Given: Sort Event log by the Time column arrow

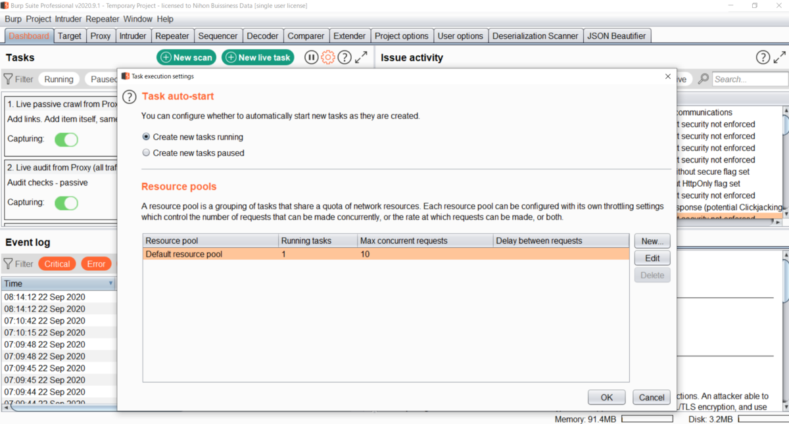Looking at the screenshot, I should point(110,284).
